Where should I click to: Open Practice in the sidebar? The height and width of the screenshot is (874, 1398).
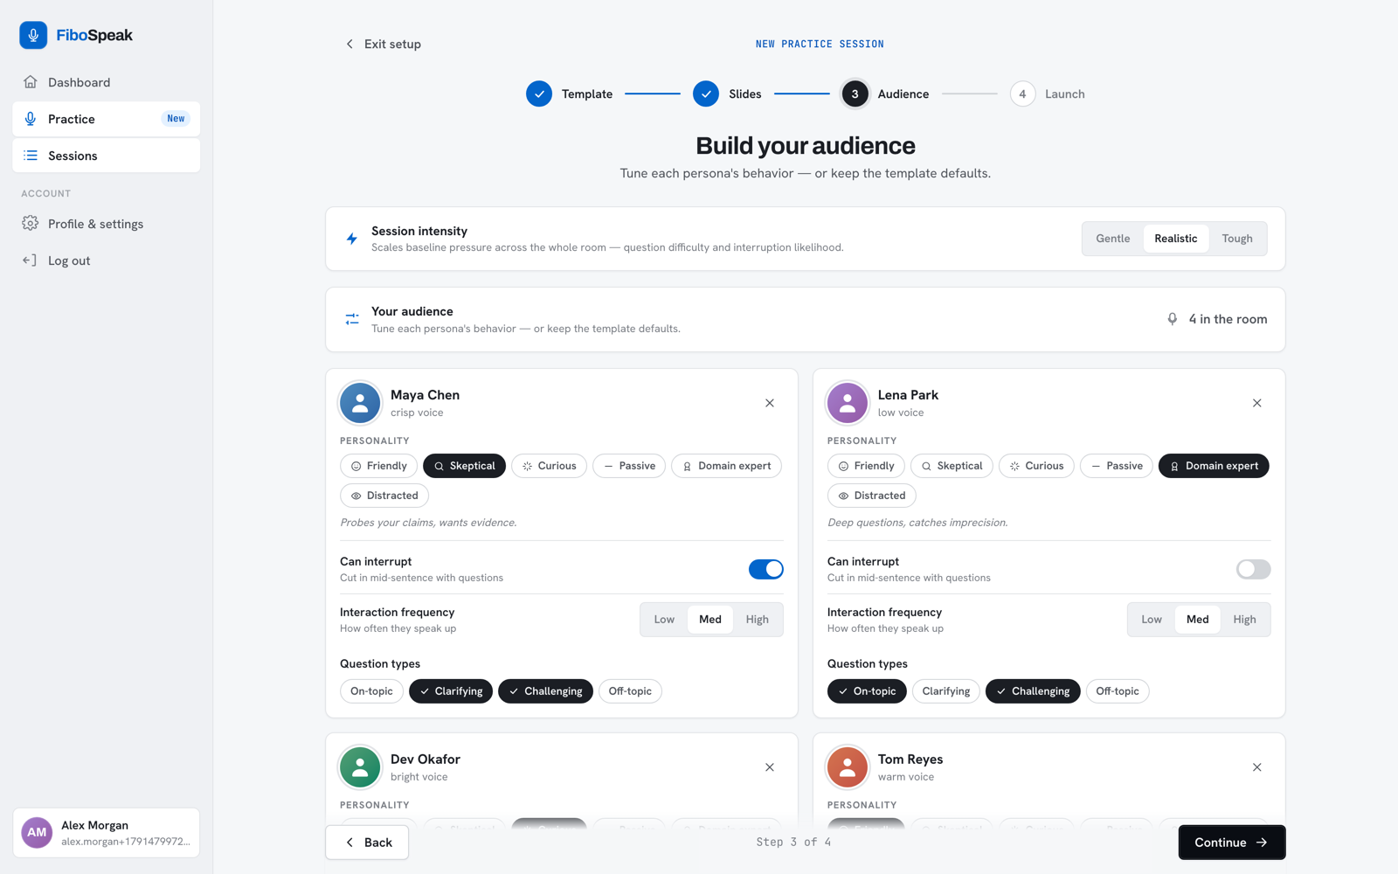(107, 119)
